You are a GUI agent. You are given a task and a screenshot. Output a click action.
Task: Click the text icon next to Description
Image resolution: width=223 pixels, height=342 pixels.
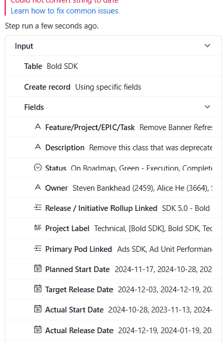pos(38,147)
